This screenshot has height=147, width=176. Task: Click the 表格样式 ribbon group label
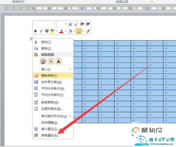tap(18, 2)
